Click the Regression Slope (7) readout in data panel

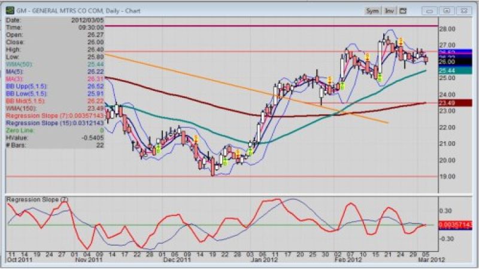pos(54,115)
